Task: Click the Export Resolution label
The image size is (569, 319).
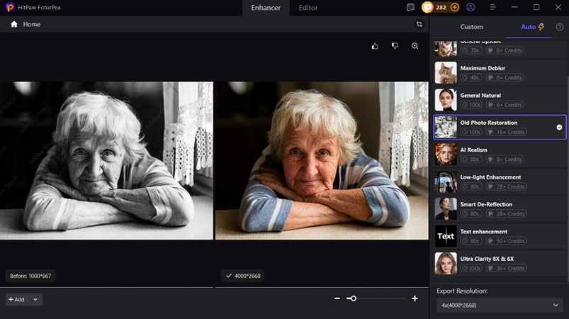Action: 462,291
